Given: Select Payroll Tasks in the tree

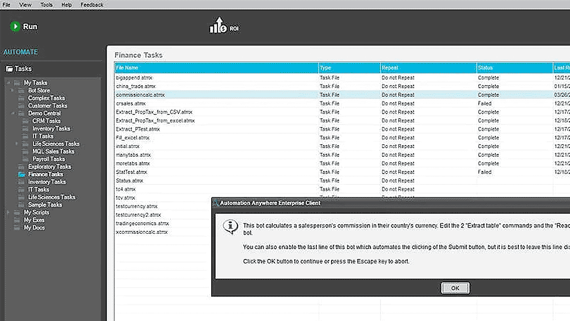Looking at the screenshot, I should pyautogui.click(x=49, y=159).
